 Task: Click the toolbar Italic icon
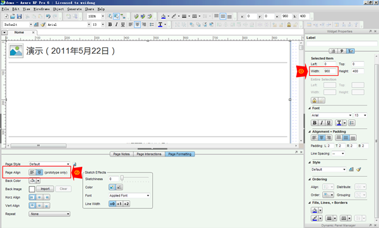click(116, 25)
